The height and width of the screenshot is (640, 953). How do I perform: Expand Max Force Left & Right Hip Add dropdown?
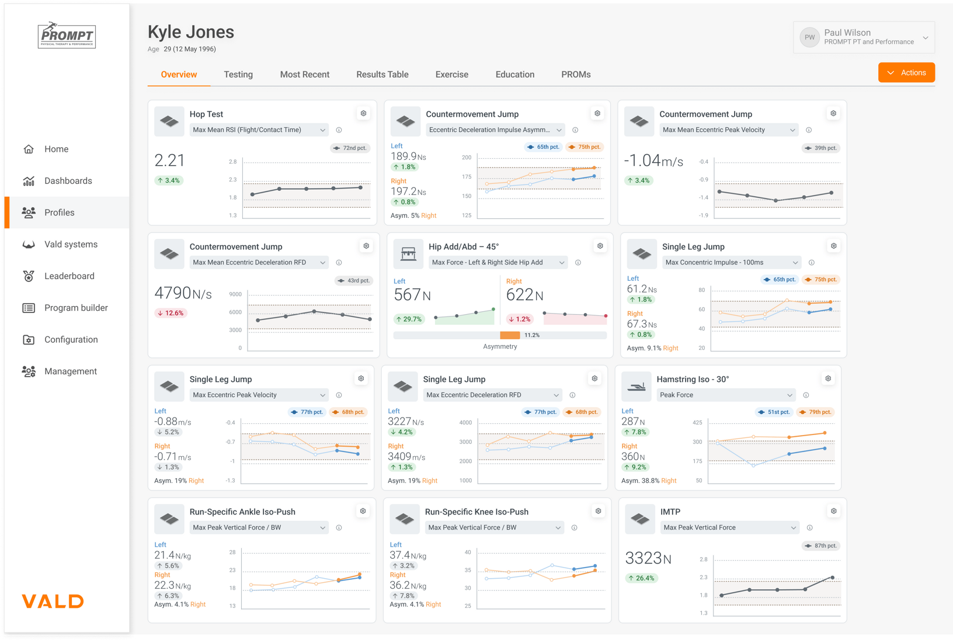tap(498, 262)
